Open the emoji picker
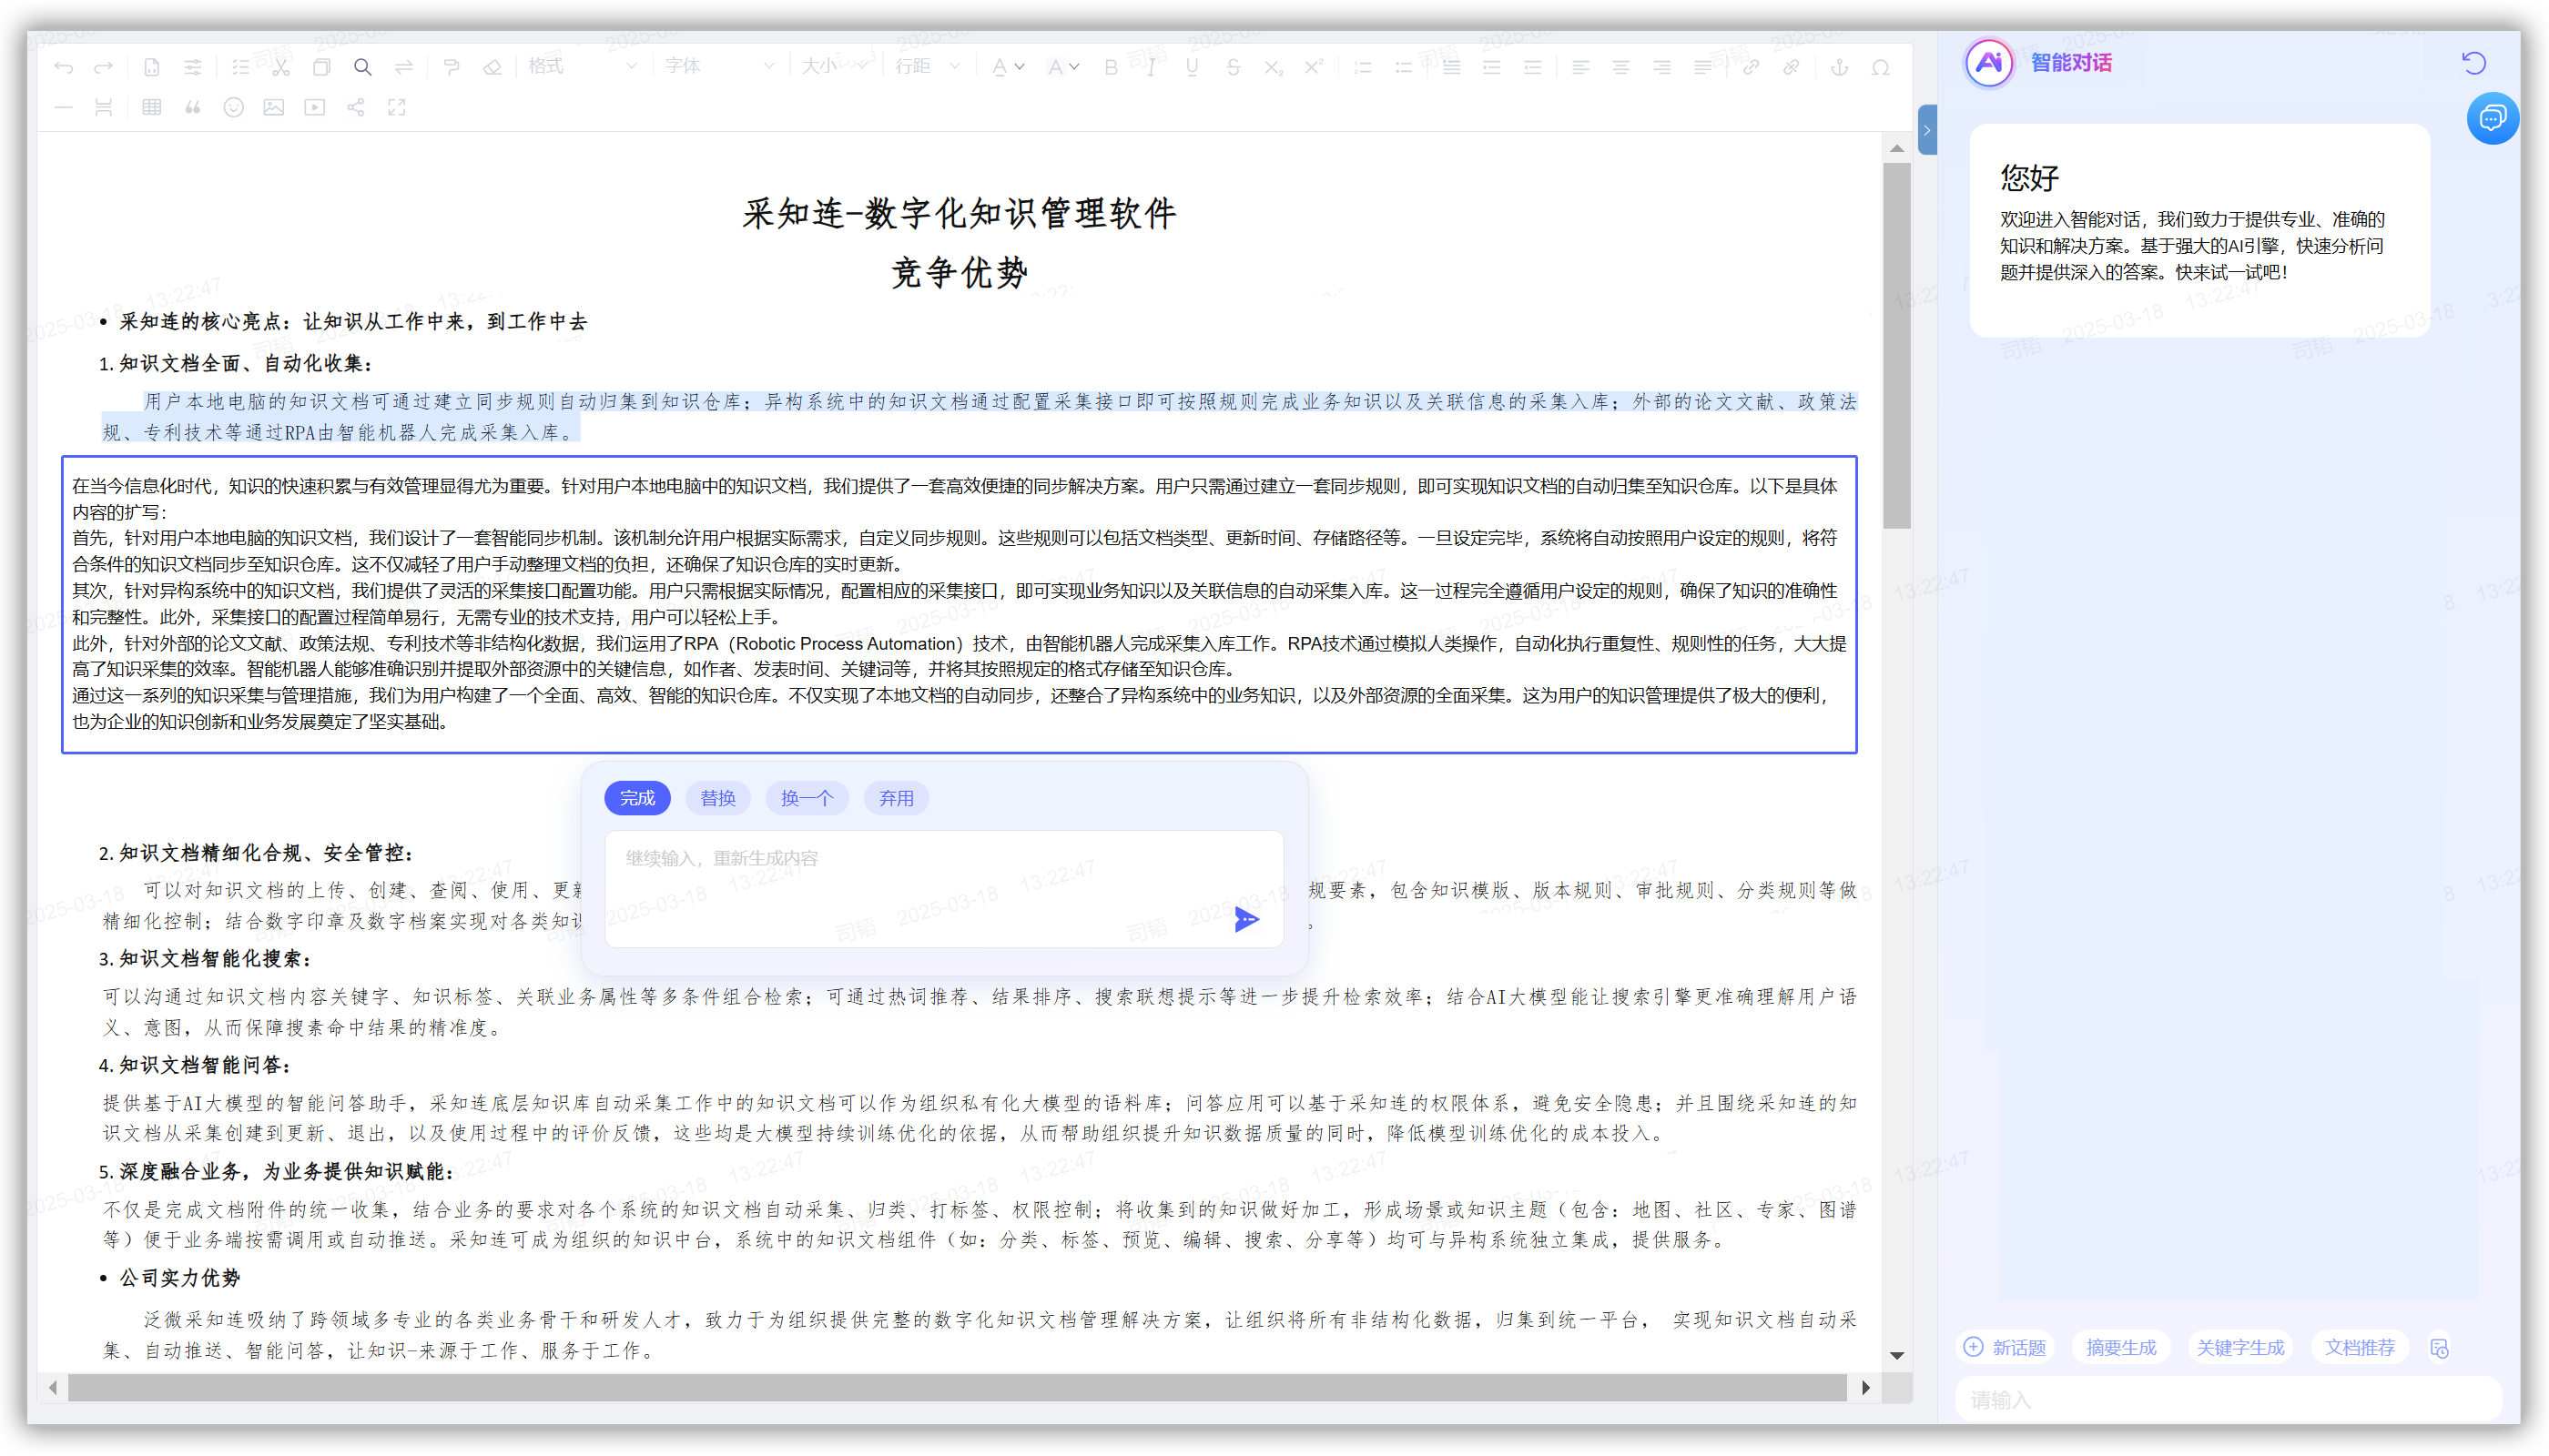 [x=233, y=107]
